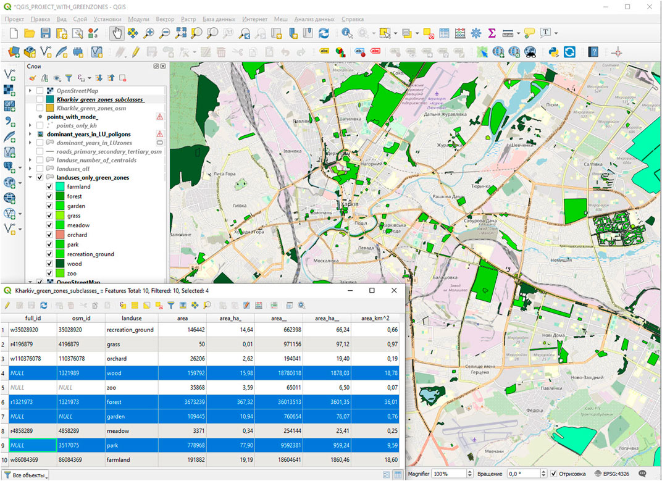Filter features with funnel icon in attribute table

coord(171,305)
